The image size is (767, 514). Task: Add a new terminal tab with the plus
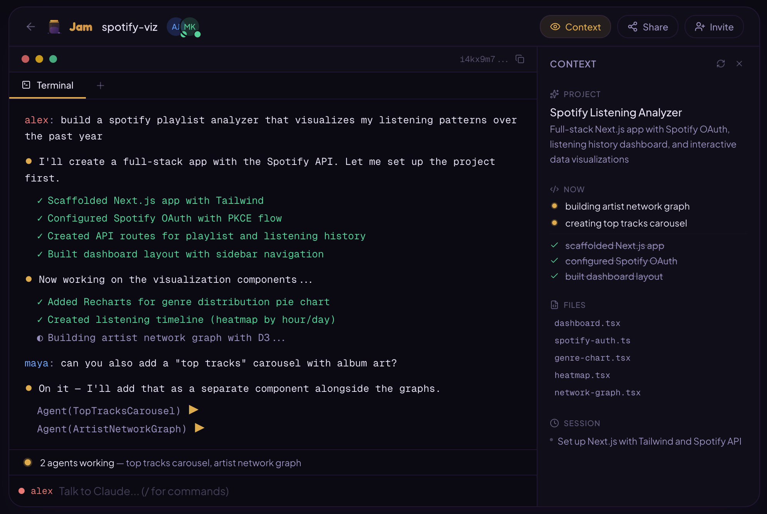point(100,86)
